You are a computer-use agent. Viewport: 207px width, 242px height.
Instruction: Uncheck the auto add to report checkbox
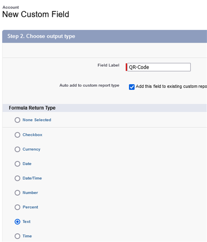(x=132, y=87)
